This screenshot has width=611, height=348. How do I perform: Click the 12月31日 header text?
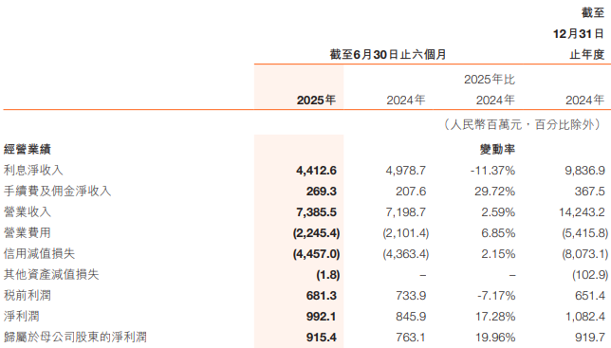point(579,34)
